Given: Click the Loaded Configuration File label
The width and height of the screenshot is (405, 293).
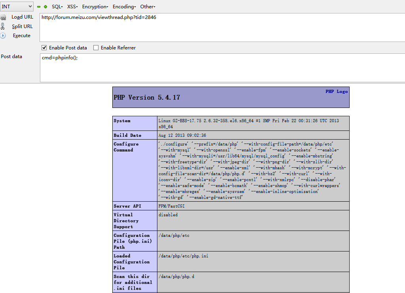Looking at the screenshot, I should point(131,262).
